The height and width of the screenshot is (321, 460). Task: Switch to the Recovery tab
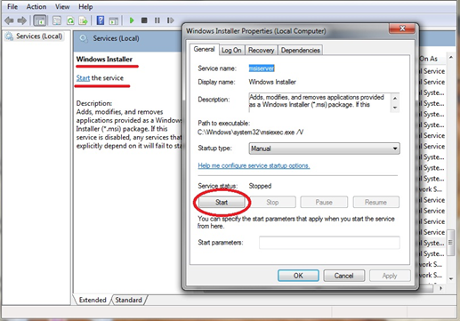coord(261,50)
